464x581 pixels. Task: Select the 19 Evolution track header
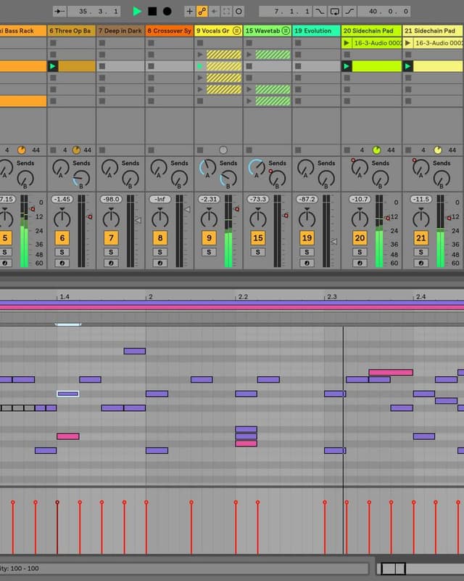tap(316, 31)
